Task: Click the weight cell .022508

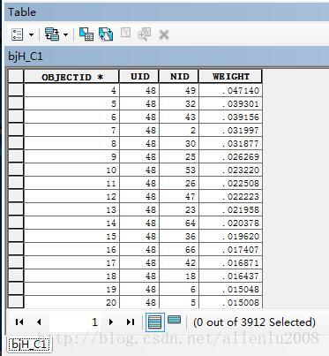Action: point(230,183)
